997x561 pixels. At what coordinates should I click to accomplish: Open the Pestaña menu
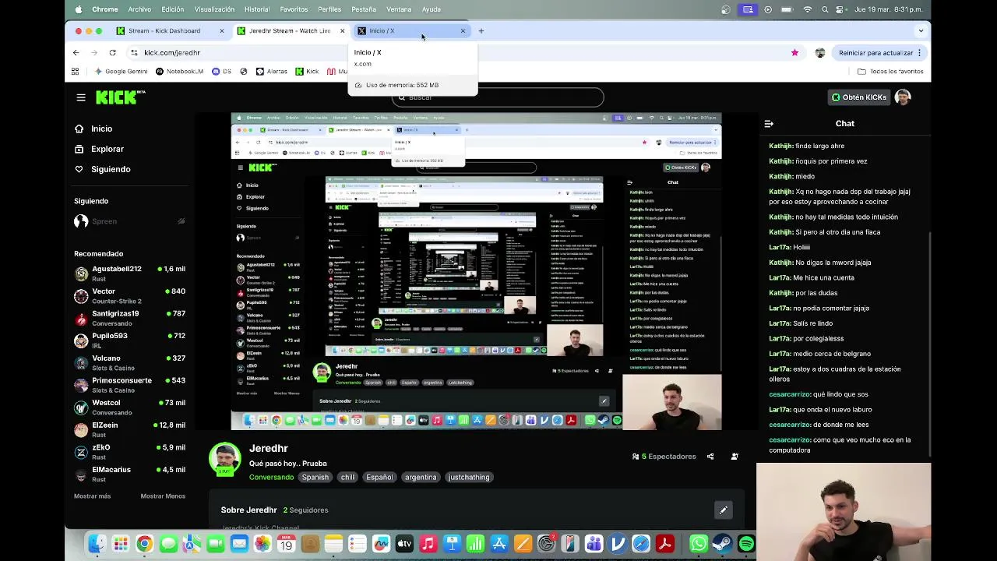tap(364, 9)
